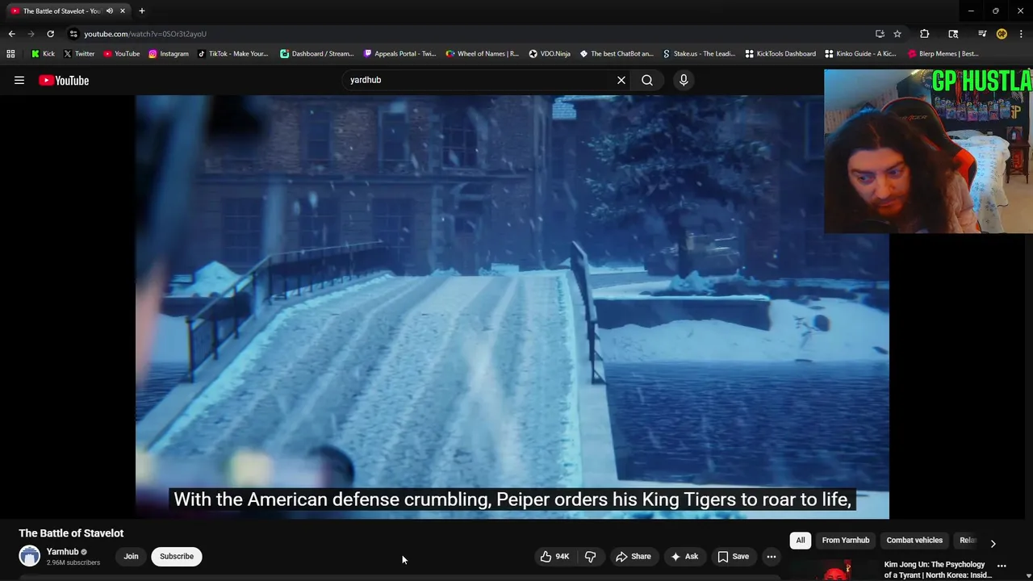Click the search magnifier button
This screenshot has height=581, width=1033.
(x=647, y=80)
